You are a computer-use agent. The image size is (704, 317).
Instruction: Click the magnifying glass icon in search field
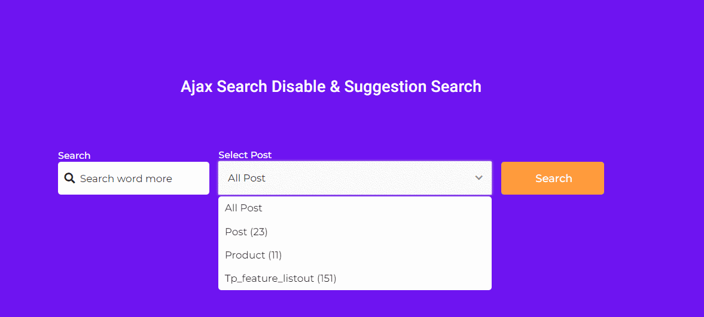click(69, 178)
